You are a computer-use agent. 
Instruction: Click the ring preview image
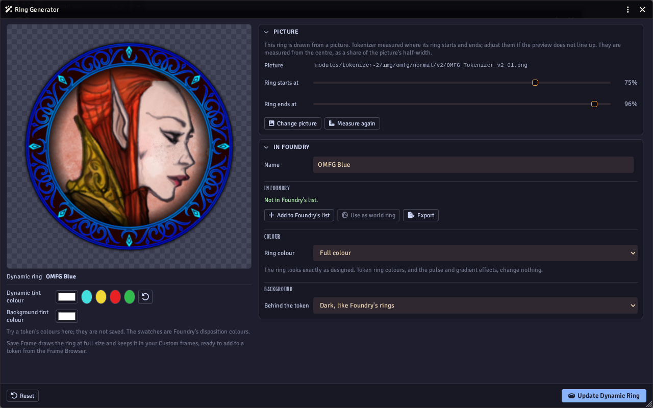(x=129, y=146)
